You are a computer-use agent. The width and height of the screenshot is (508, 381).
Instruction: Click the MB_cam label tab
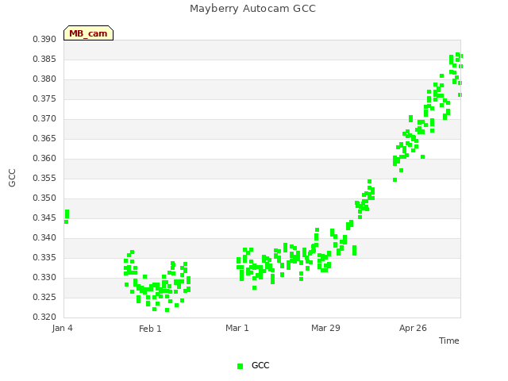[88, 33]
